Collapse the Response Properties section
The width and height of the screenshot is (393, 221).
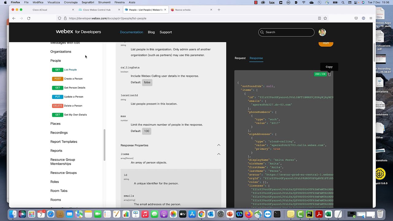pos(219,145)
